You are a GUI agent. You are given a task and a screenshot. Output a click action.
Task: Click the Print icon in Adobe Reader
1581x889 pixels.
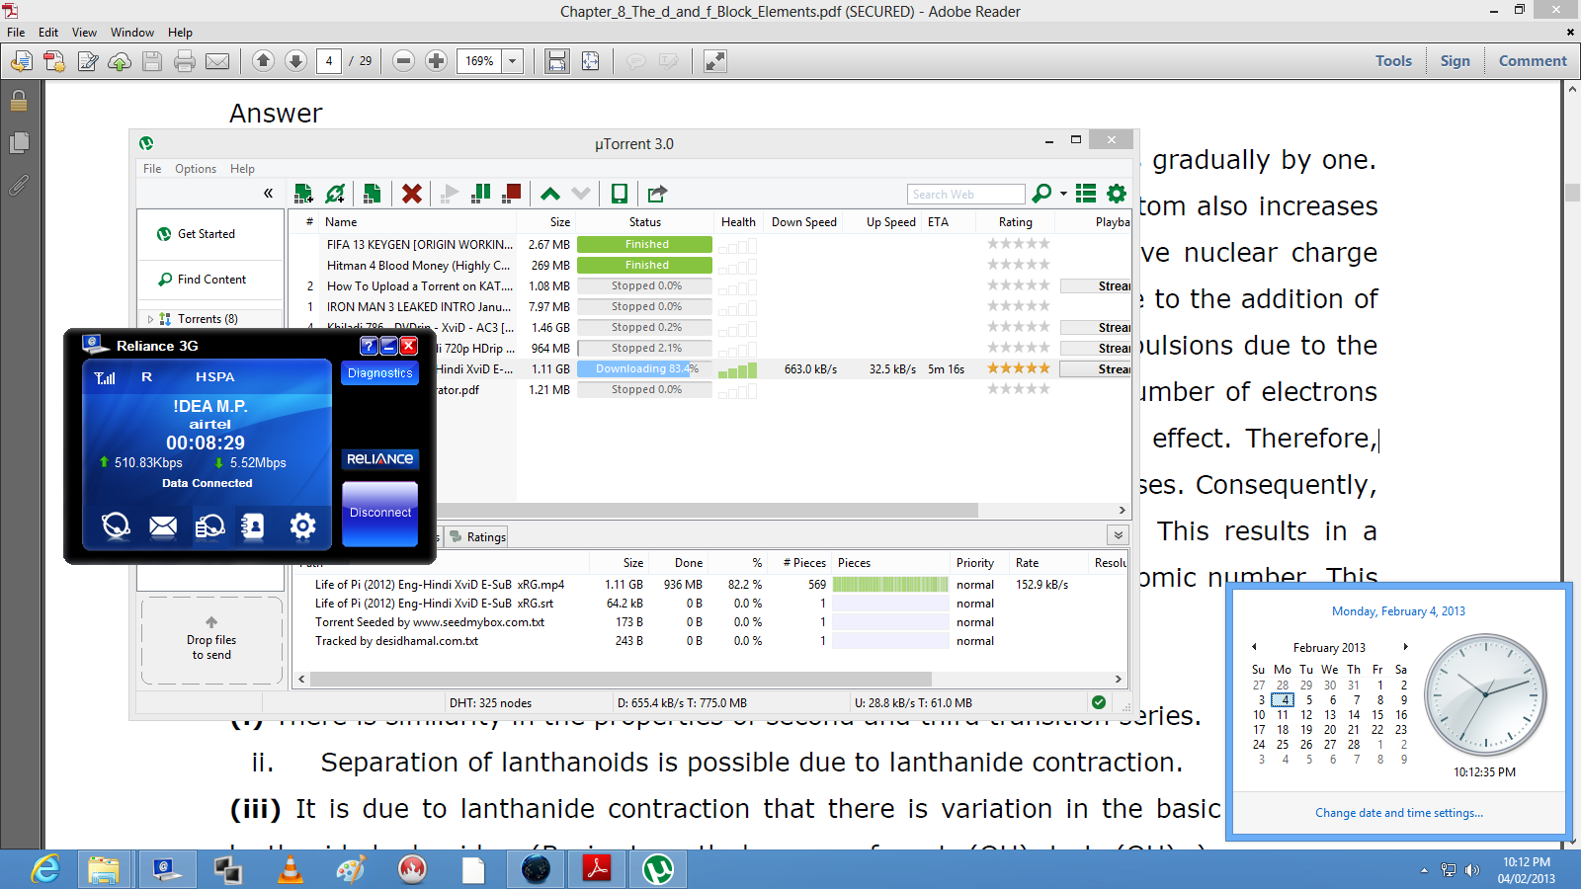pos(185,61)
